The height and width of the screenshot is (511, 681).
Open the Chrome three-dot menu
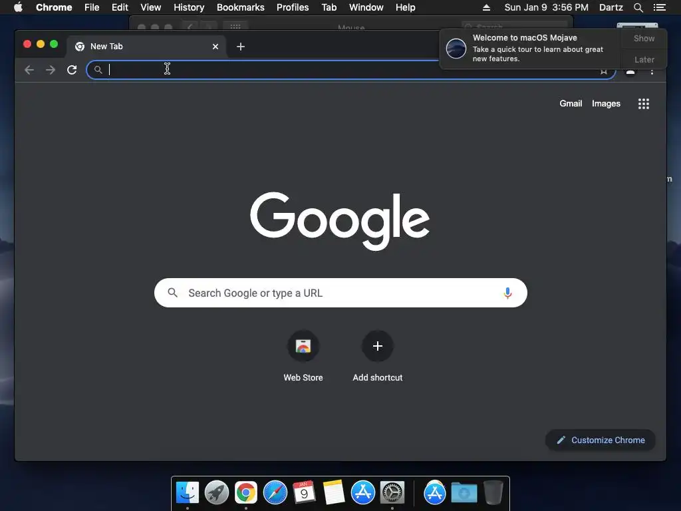click(652, 71)
